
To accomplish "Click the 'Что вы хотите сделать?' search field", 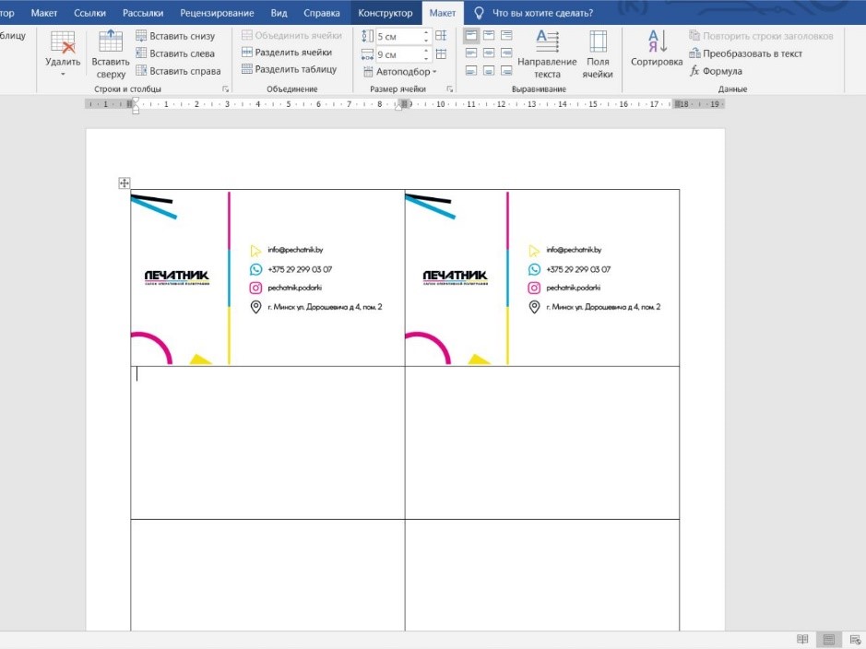I will [542, 13].
